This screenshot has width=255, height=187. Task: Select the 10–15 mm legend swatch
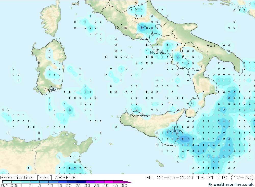(x=53, y=182)
